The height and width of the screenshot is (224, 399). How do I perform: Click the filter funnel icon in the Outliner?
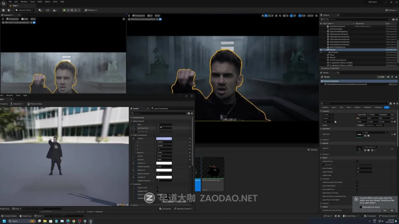point(322,19)
